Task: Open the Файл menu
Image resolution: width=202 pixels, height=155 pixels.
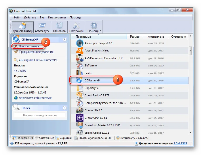Action: [17, 18]
